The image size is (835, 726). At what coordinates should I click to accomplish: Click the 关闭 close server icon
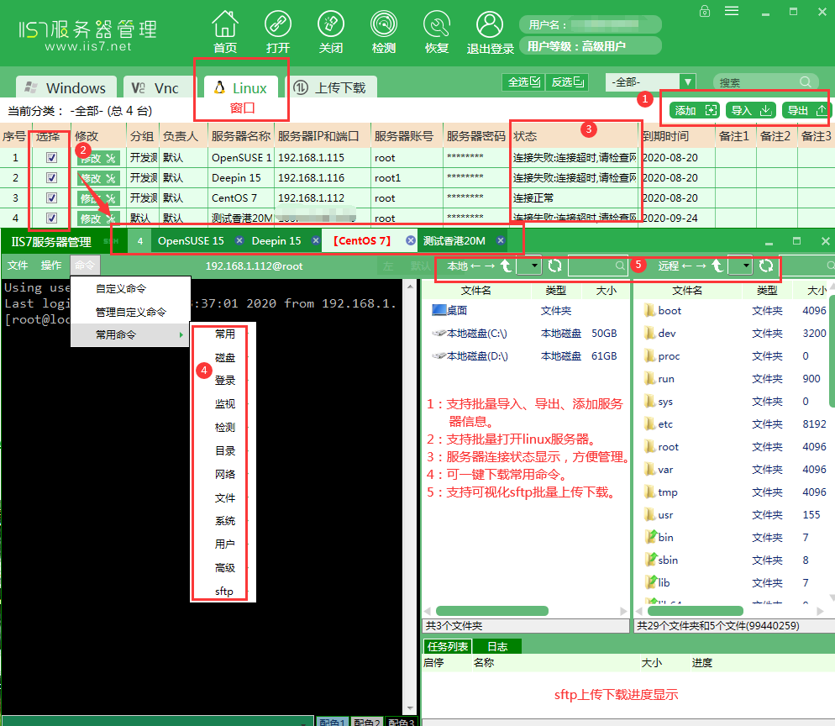330,25
